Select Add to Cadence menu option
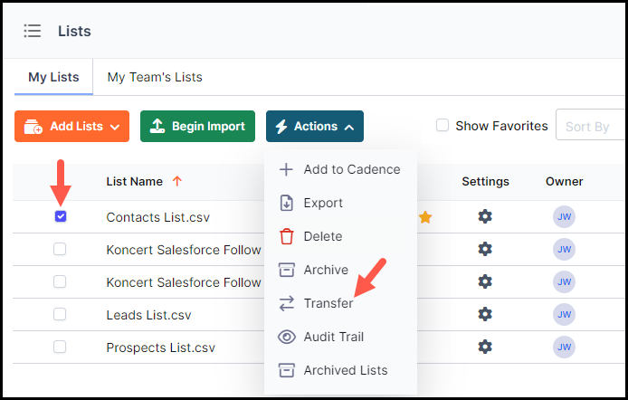628x400 pixels. click(339, 169)
